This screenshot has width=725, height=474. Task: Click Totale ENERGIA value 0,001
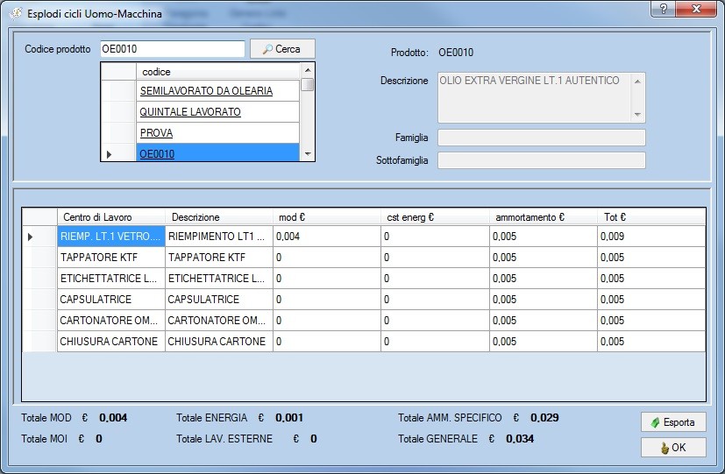(x=289, y=418)
